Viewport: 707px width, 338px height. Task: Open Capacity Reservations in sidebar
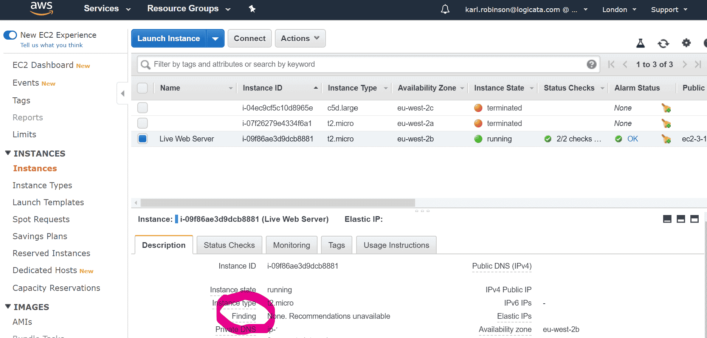(x=56, y=288)
